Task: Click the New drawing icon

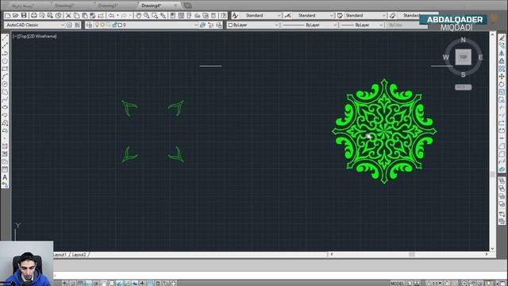Action: point(8,15)
